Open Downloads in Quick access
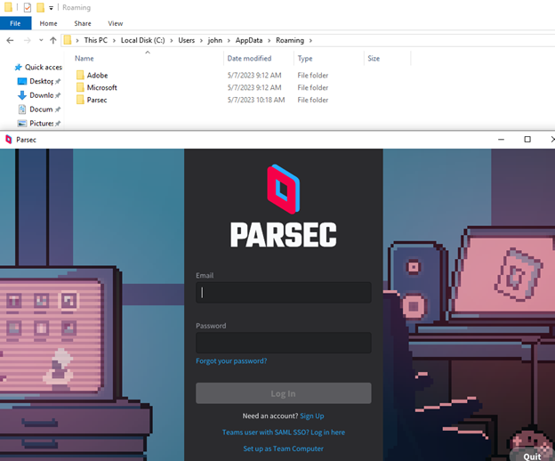 pyautogui.click(x=41, y=95)
